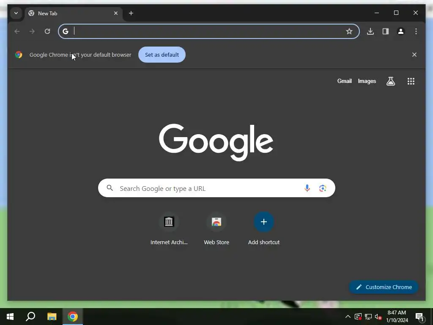The width and height of the screenshot is (433, 325).
Task: Start voice search with microphone icon
Action: pos(307,188)
